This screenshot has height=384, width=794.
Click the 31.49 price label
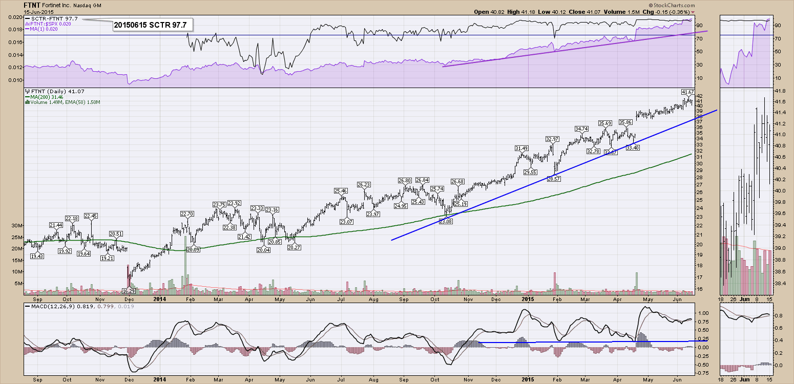522,148
